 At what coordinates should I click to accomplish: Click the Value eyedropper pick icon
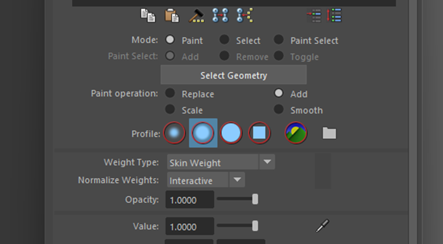pyautogui.click(x=322, y=226)
